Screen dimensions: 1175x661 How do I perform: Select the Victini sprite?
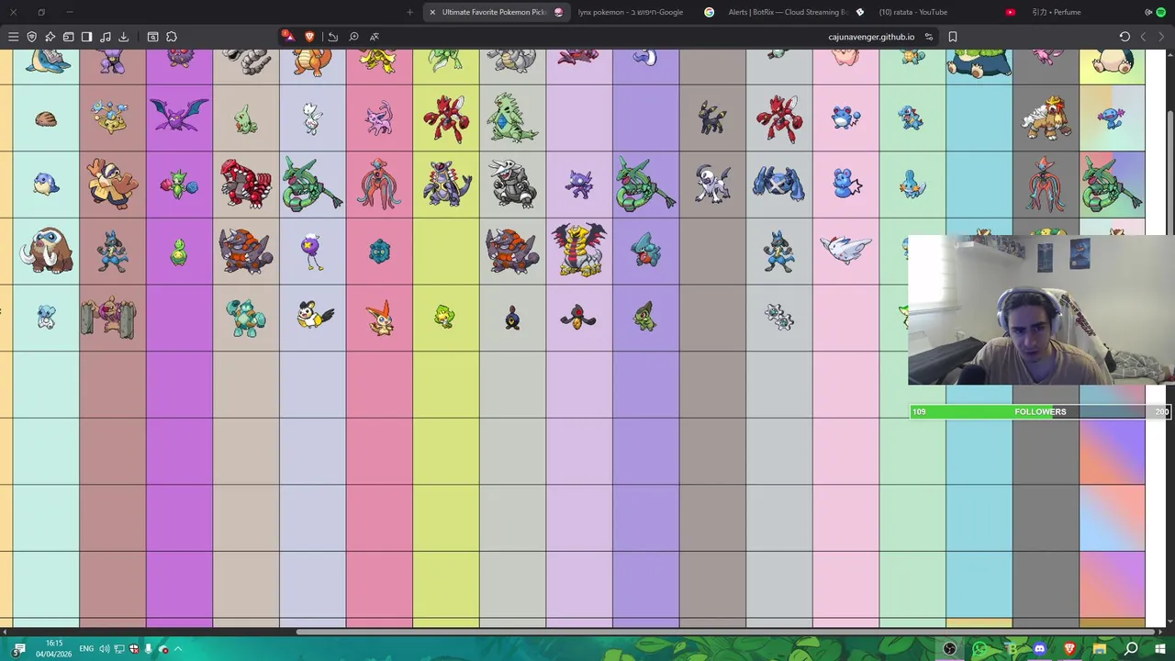coord(380,317)
